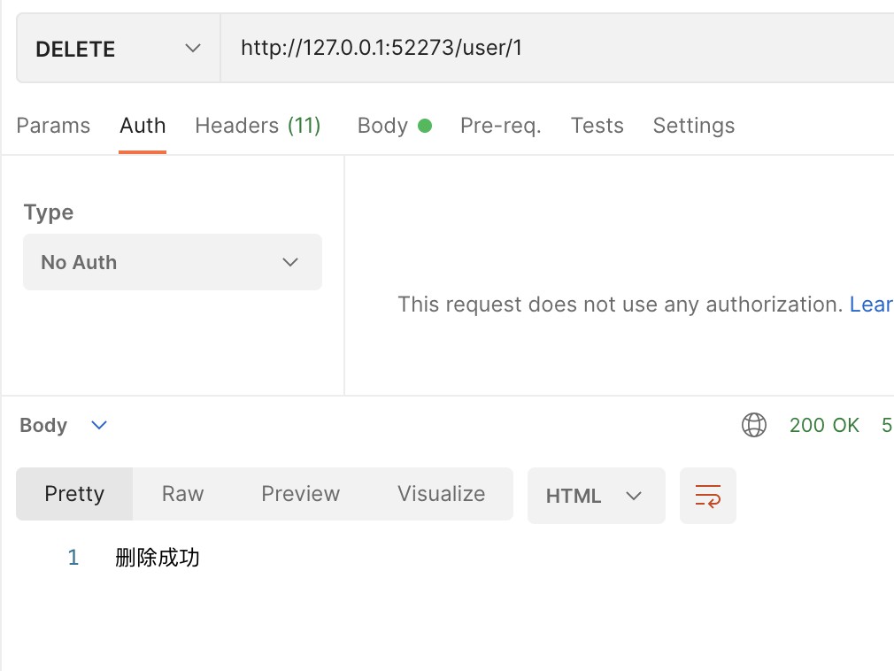This screenshot has width=894, height=671.
Task: Click the green dot beside Body tab
Action: point(425,126)
